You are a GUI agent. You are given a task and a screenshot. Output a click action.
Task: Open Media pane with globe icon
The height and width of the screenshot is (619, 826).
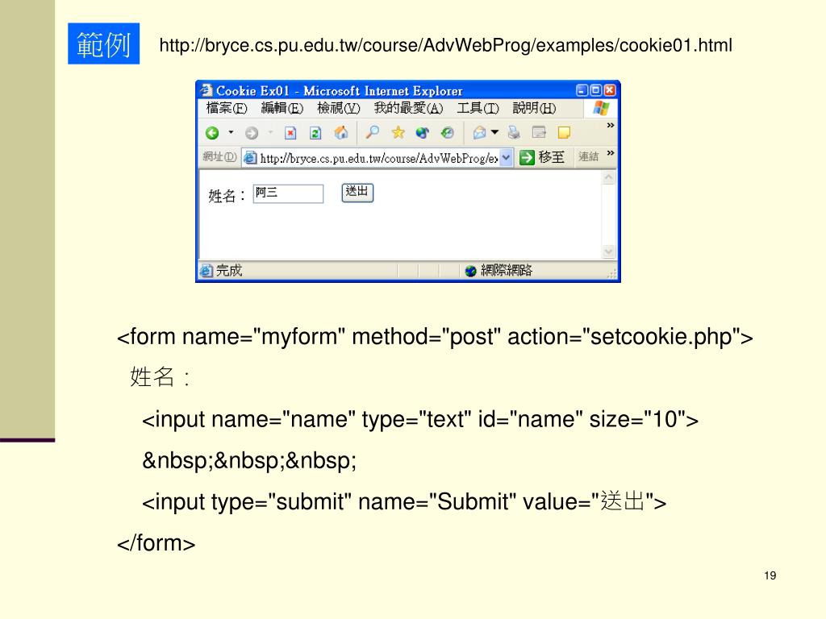pyautogui.click(x=423, y=133)
